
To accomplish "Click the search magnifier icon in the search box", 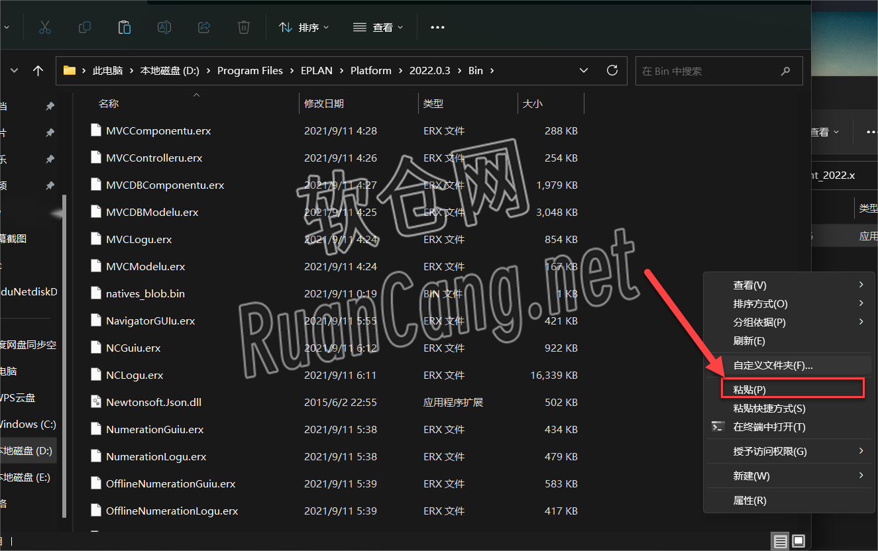I will [785, 70].
